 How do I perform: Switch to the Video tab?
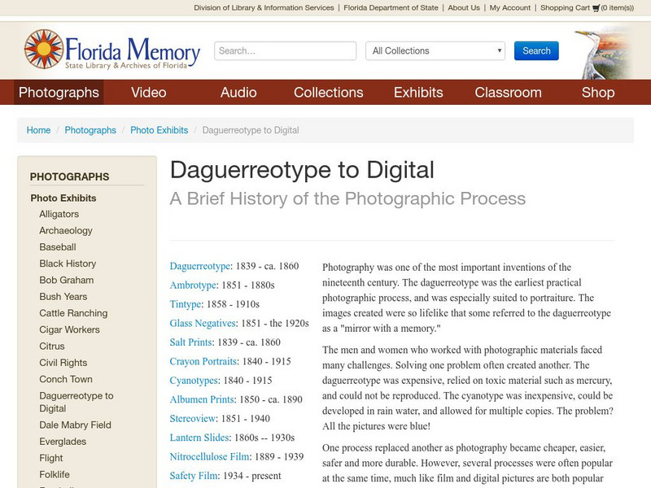(x=148, y=92)
